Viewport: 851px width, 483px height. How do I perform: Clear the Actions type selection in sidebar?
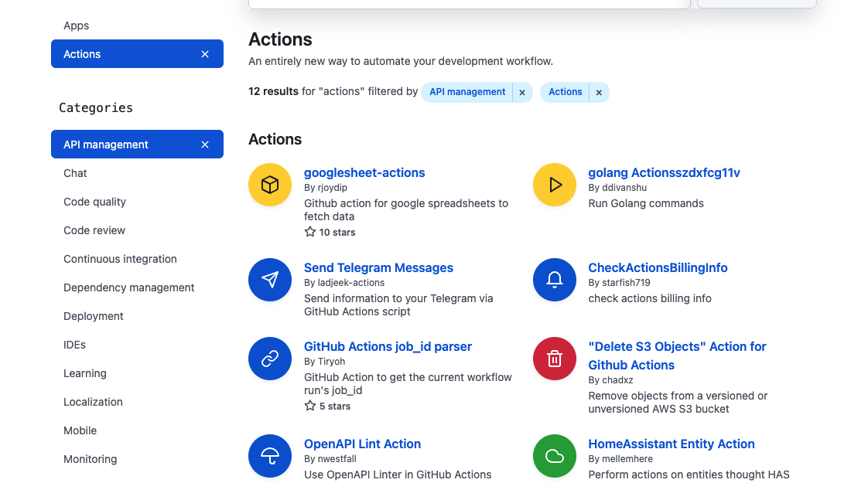click(x=205, y=54)
